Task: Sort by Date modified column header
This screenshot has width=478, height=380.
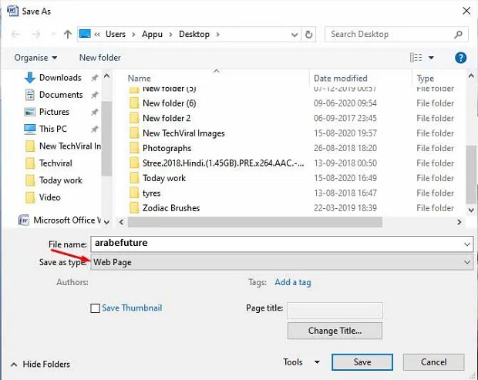Action: tap(341, 79)
